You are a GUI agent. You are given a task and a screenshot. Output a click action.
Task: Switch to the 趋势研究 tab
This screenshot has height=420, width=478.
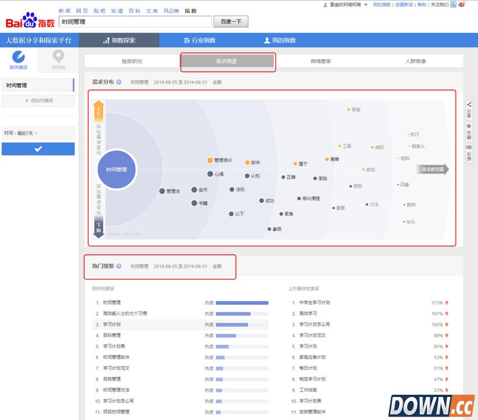(x=132, y=61)
